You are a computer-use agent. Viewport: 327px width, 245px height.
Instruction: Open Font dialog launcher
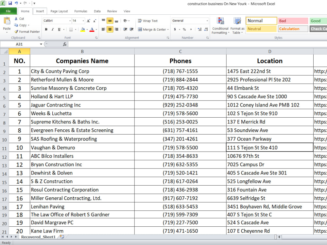pyautogui.click(x=96, y=38)
